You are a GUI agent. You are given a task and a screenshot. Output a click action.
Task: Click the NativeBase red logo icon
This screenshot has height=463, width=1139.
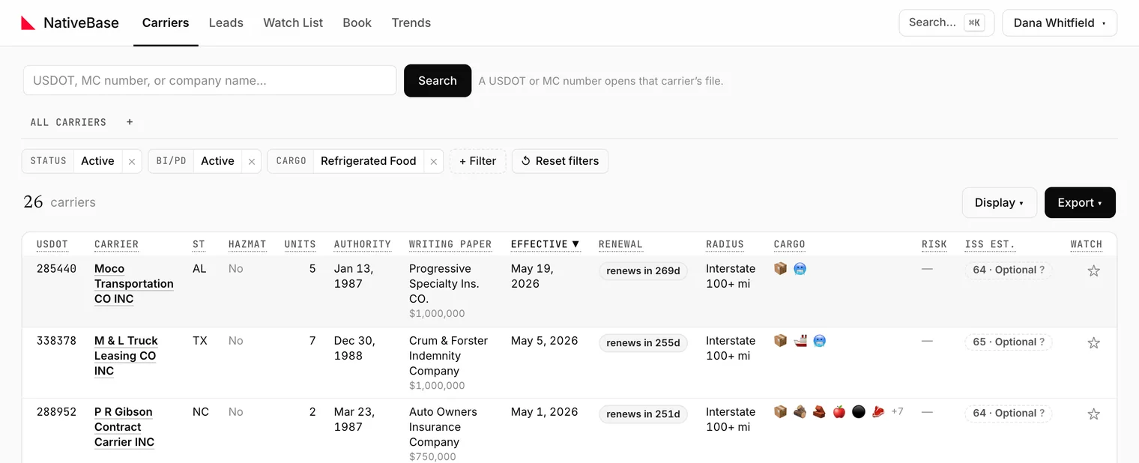coord(28,23)
